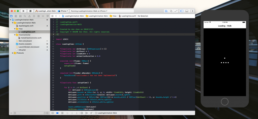The image size is (258, 119).
Task: Click setupView() call on line 20
Action: [x=70, y=66]
